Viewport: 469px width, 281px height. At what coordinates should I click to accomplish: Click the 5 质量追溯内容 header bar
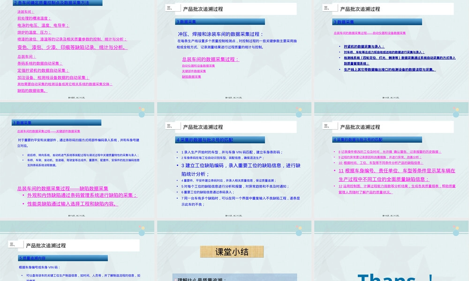63,258
